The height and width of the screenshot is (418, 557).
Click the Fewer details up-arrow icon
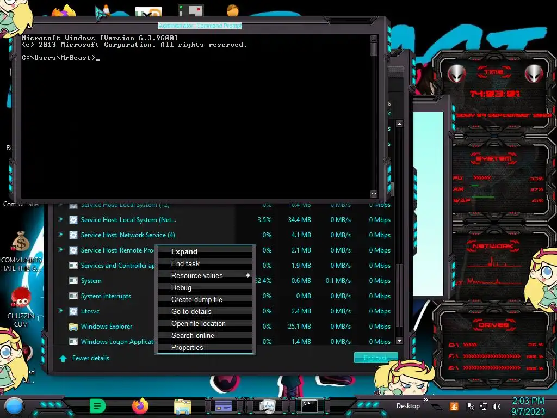63,358
